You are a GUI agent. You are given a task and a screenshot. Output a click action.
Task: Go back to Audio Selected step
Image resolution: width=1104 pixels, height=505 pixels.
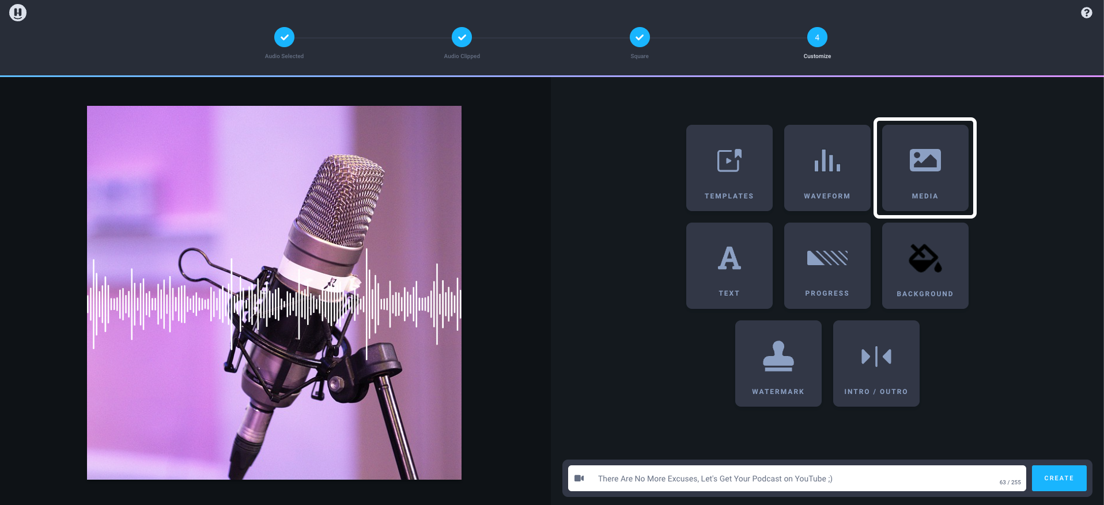284,37
